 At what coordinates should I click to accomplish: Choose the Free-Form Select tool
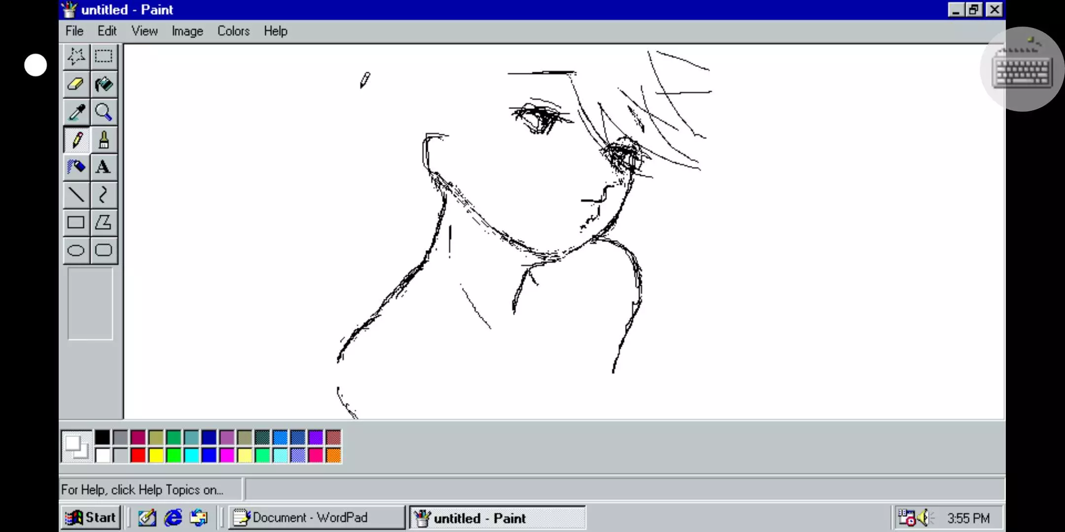(76, 56)
